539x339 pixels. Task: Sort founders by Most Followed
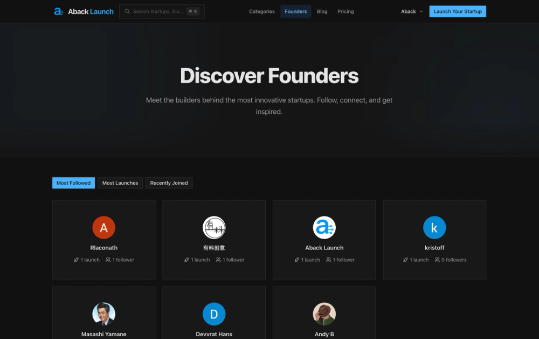point(73,183)
